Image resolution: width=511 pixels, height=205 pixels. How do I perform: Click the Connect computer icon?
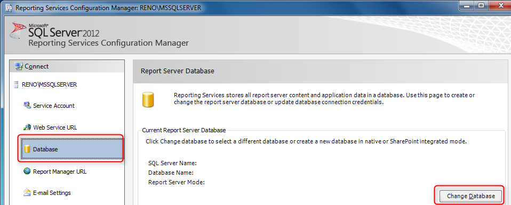tap(19, 66)
